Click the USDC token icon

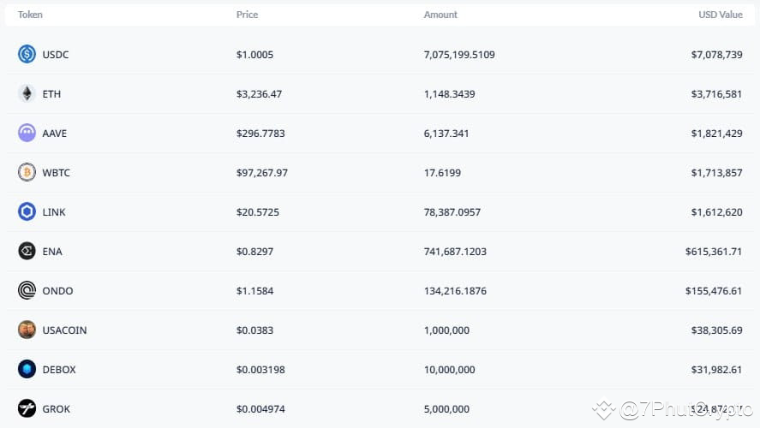point(27,54)
